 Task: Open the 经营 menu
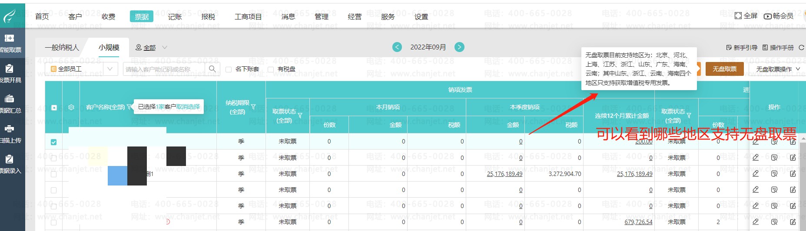click(x=355, y=16)
